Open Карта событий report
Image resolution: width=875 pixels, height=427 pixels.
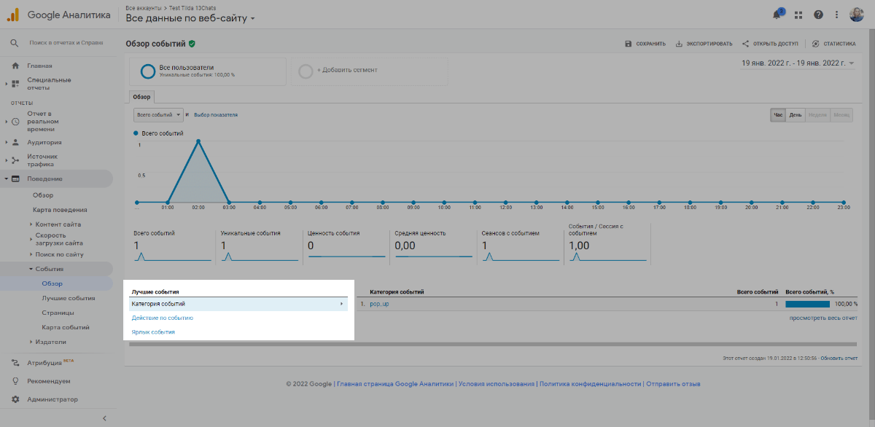tap(66, 327)
